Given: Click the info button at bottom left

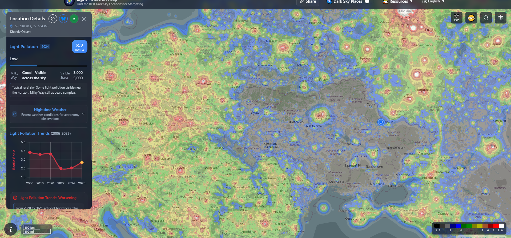Looking at the screenshot, I should 11,229.
